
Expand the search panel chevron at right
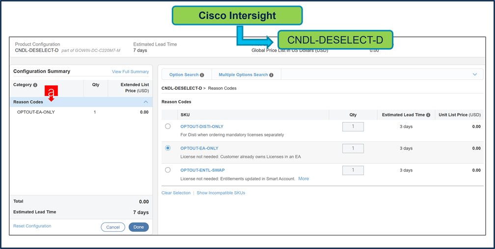[x=474, y=75]
